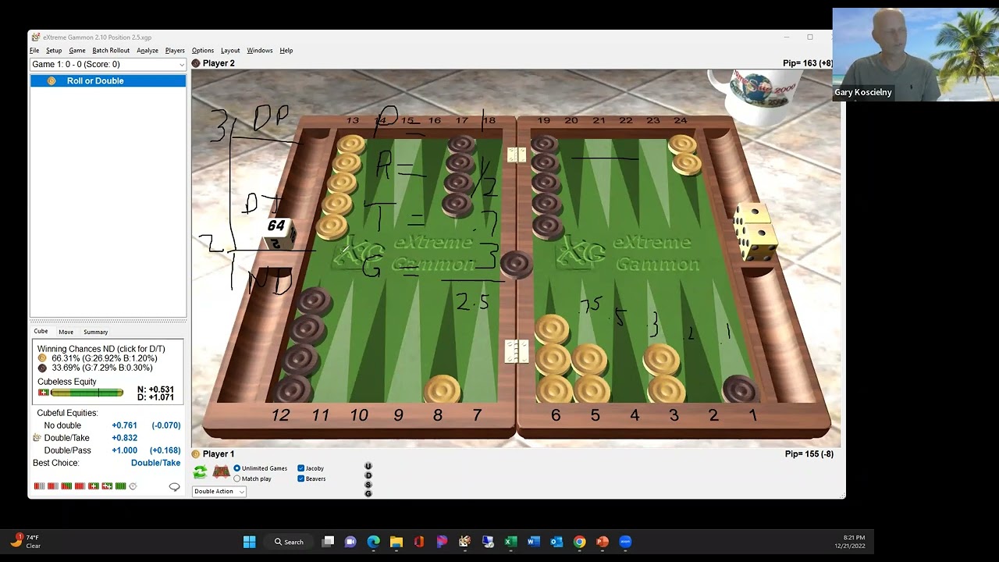Click the Best Choice Double/Take text

pos(155,463)
